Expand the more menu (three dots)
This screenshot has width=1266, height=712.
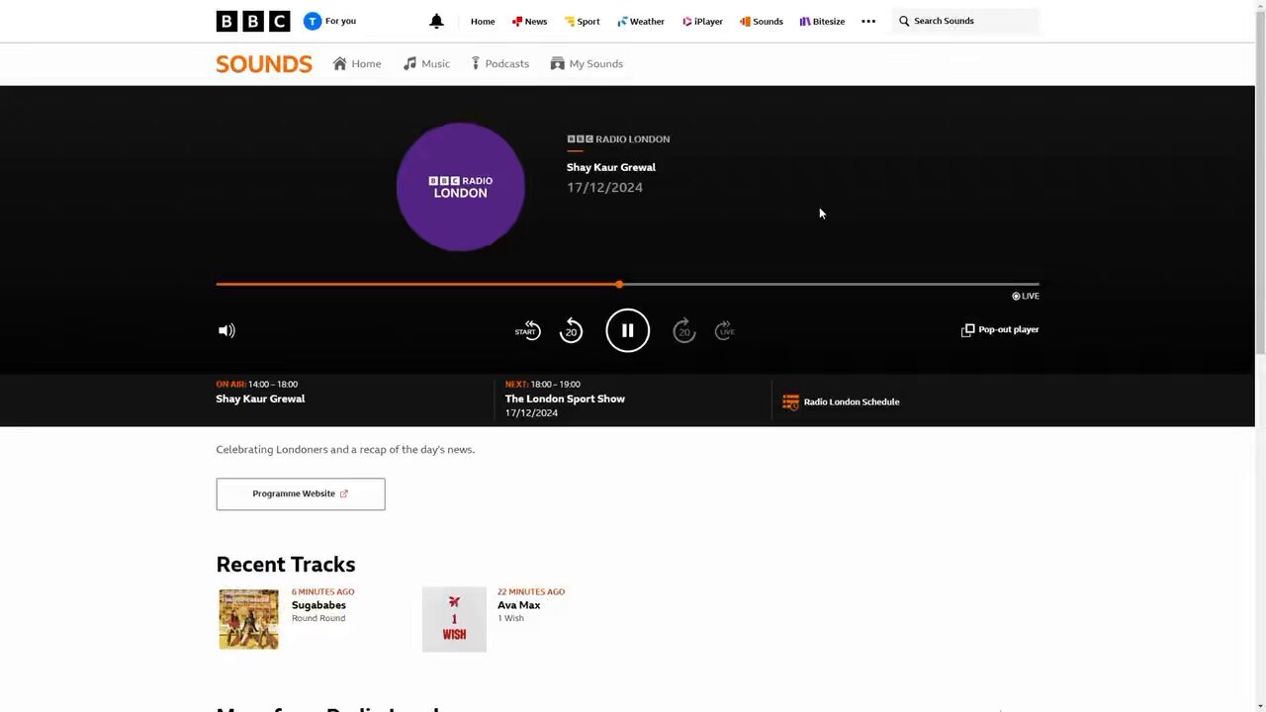[x=868, y=21]
